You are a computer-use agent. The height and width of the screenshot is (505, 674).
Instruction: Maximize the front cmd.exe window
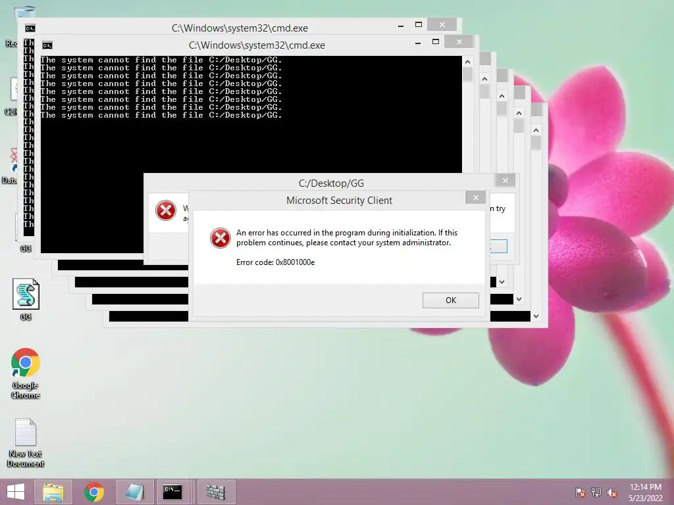click(x=436, y=41)
